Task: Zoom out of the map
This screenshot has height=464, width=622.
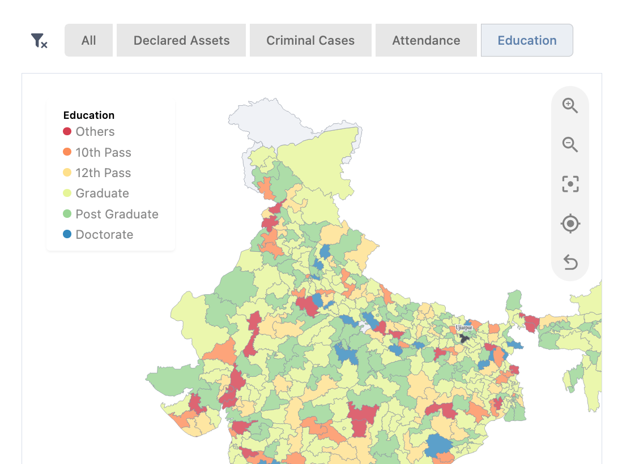Action: pos(570,145)
